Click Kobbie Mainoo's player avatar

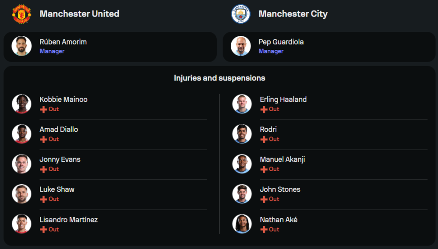click(21, 104)
